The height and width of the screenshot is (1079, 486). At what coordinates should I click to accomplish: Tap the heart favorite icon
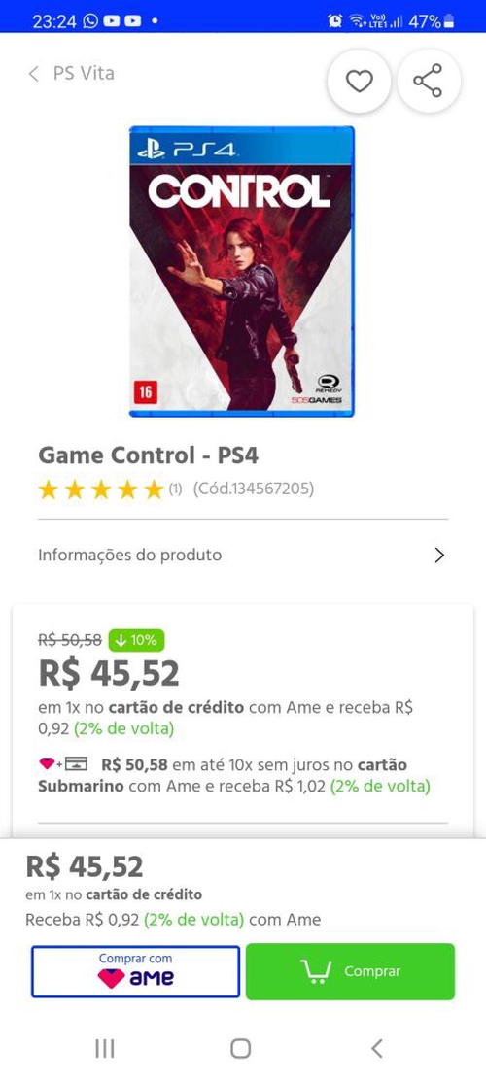pyautogui.click(x=359, y=82)
